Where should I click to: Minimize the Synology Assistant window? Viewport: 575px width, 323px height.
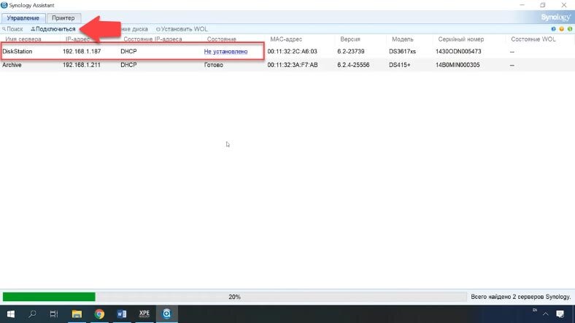click(522, 5)
